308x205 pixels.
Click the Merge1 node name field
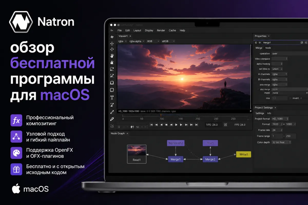(x=281, y=43)
